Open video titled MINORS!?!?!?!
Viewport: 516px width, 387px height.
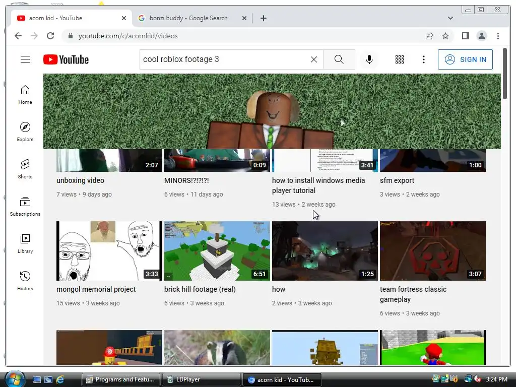click(x=186, y=180)
